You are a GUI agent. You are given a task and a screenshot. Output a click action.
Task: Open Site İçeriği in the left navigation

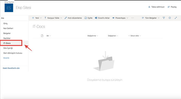(x=8, y=48)
